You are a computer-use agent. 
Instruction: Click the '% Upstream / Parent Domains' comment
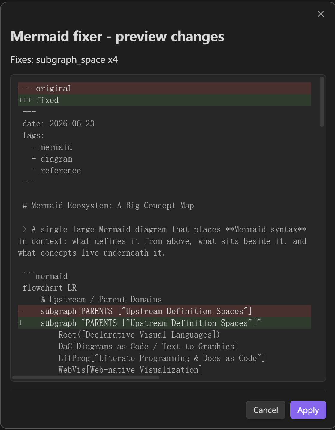click(101, 299)
